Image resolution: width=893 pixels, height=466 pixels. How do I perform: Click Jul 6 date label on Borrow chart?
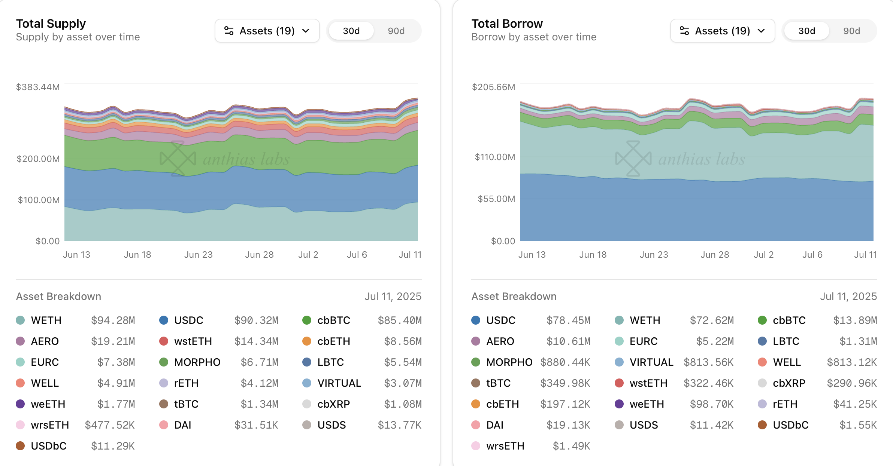[812, 255]
